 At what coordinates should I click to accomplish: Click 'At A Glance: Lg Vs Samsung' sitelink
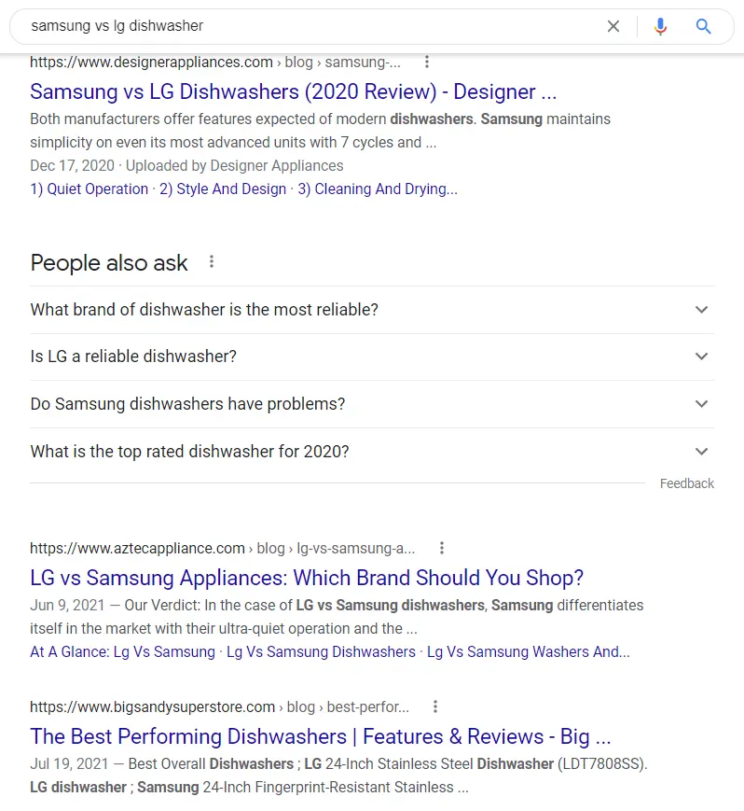[122, 652]
